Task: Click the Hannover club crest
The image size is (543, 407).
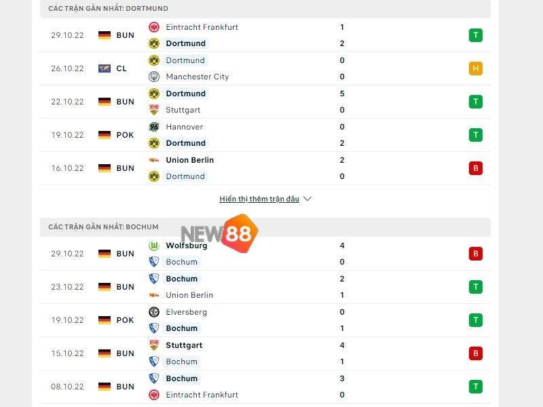Action: click(x=154, y=127)
